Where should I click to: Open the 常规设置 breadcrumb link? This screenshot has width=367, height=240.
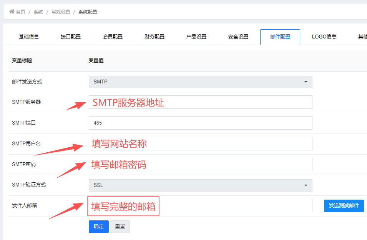coord(61,12)
